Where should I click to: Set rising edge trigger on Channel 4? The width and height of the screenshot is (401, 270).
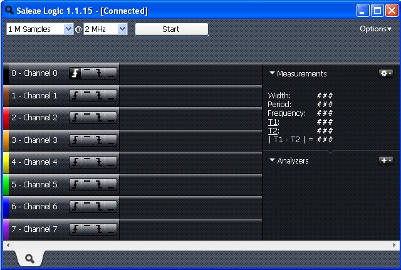tap(75, 162)
